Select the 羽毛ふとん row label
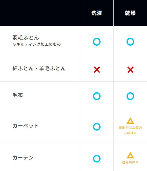 coord(26,37)
